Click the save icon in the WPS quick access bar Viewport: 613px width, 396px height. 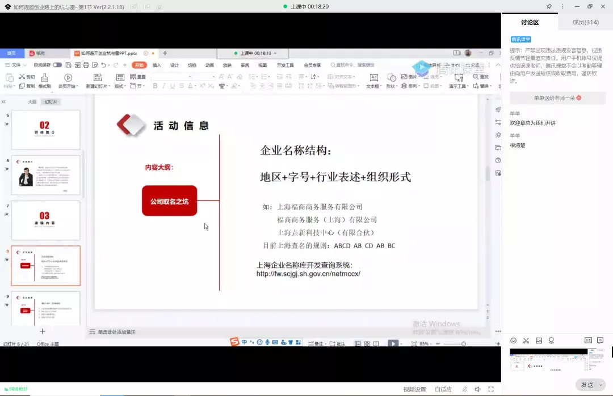(x=69, y=65)
